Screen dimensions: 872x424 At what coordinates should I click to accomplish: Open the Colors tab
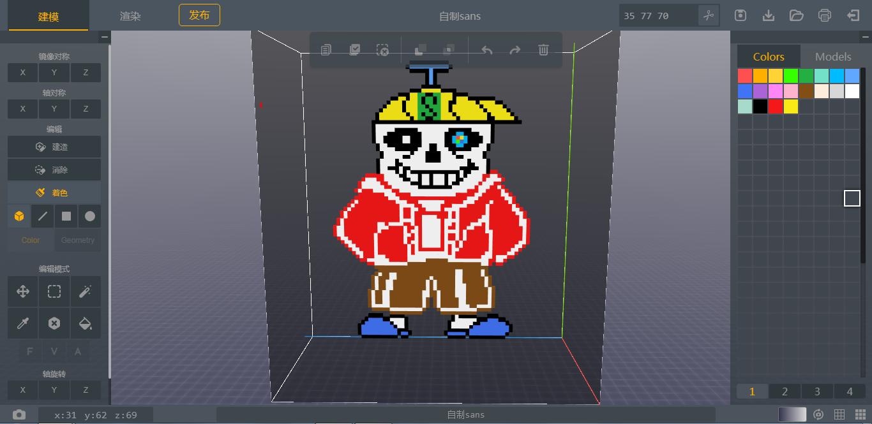[769, 57]
